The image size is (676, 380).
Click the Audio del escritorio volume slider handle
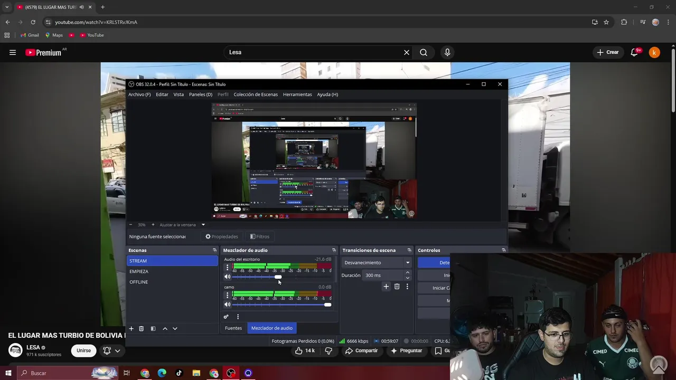pyautogui.click(x=278, y=277)
